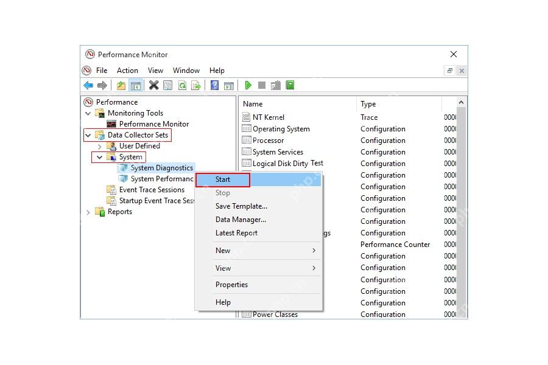Open the Action menu
This screenshot has width=548, height=365.
click(x=127, y=70)
